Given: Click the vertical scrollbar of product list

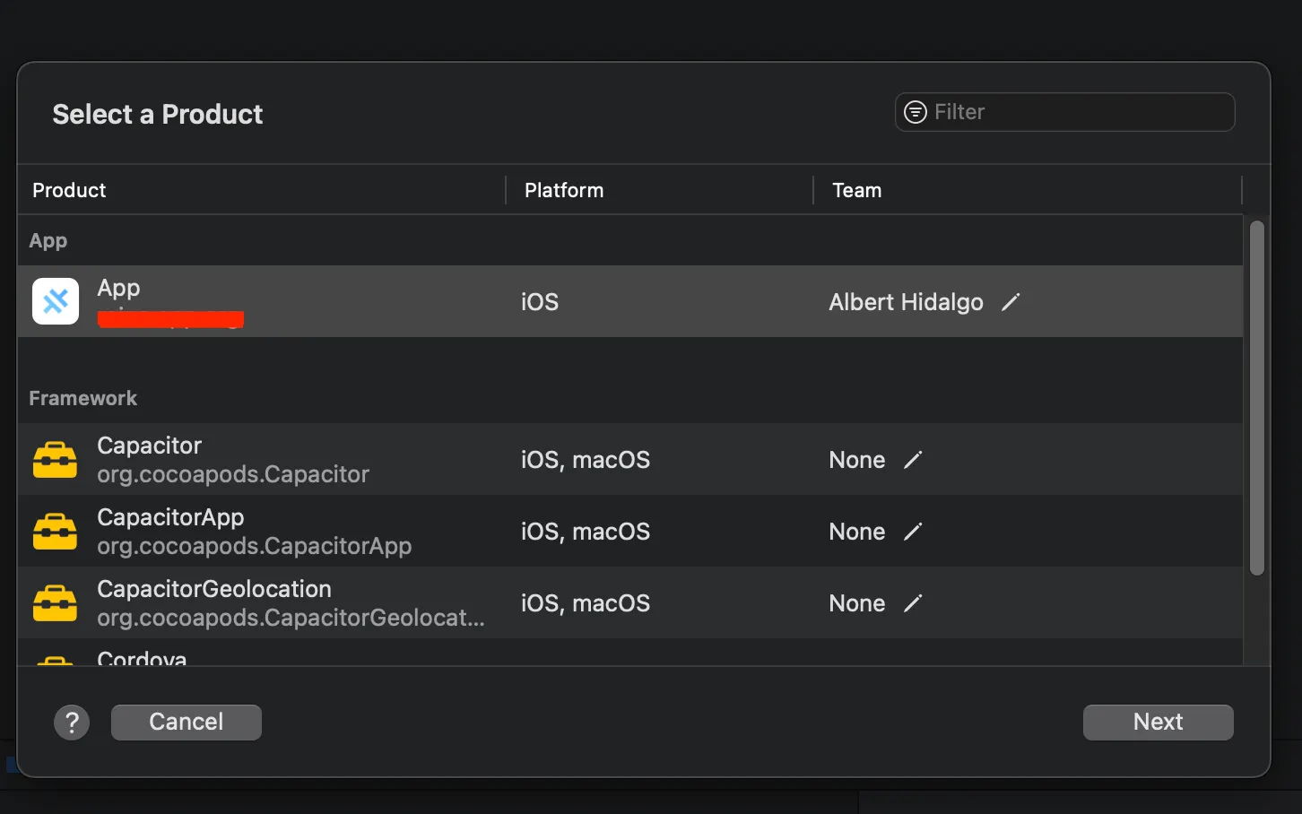Looking at the screenshot, I should (x=1256, y=398).
